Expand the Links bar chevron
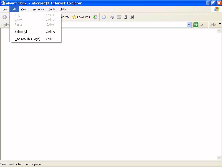222x167 pixels. (220, 24)
